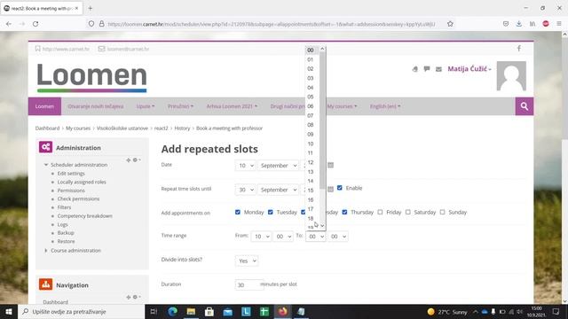Click the browser address bar

(x=271, y=24)
